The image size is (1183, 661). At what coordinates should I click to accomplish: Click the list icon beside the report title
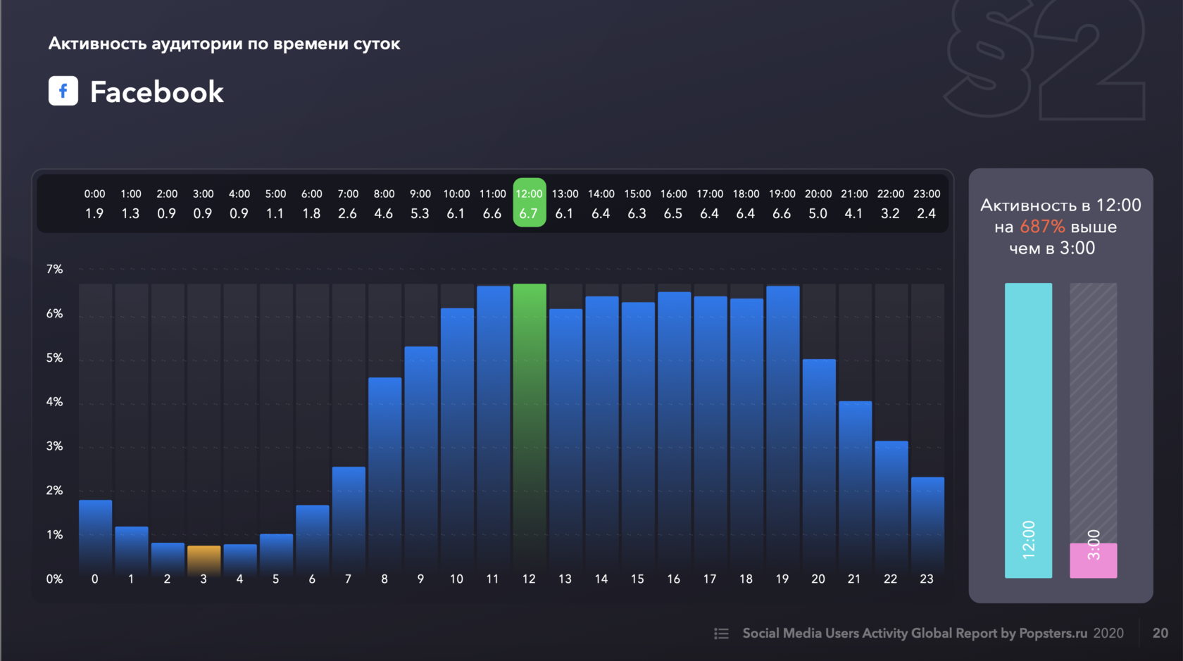click(721, 634)
